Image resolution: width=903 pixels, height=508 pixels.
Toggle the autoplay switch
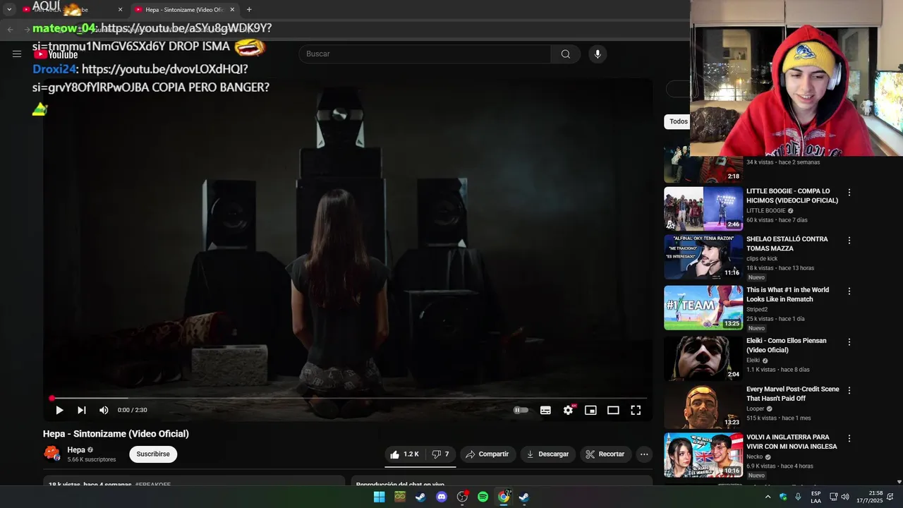click(x=521, y=410)
